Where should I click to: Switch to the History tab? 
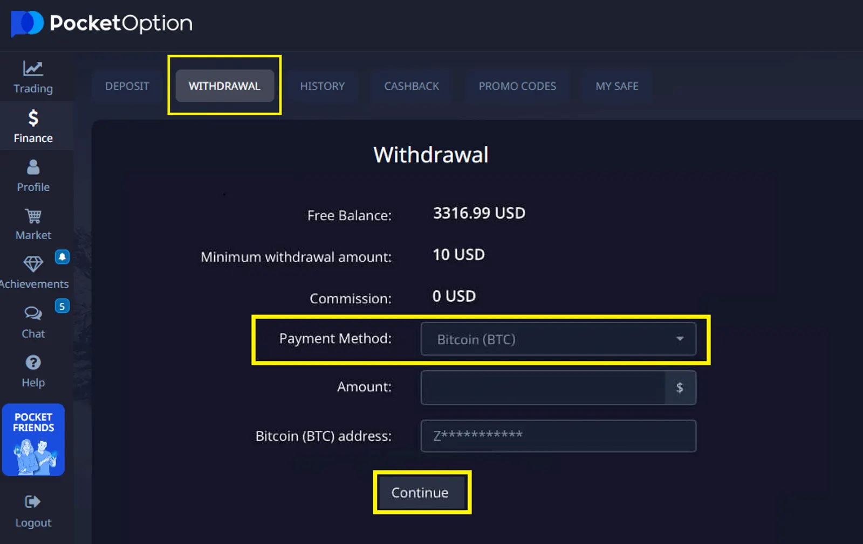pos(322,86)
